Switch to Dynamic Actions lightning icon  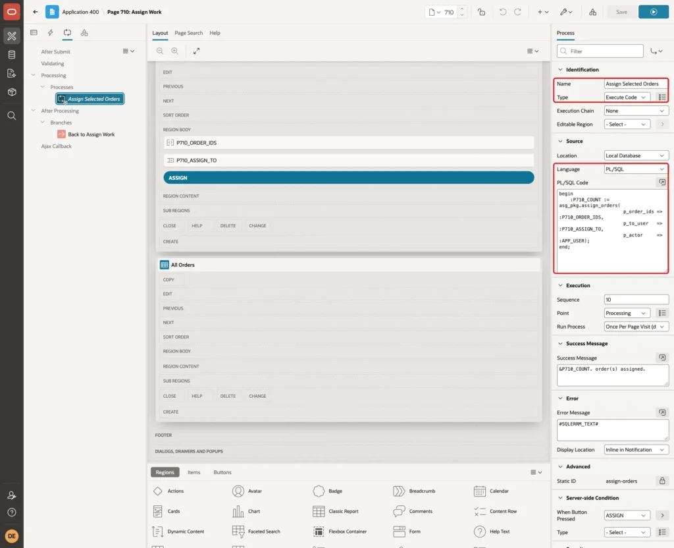51,33
